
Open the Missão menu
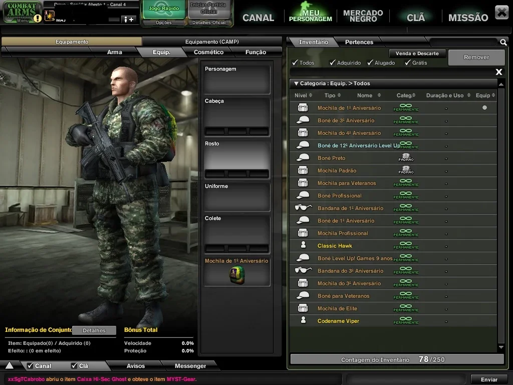click(x=468, y=18)
